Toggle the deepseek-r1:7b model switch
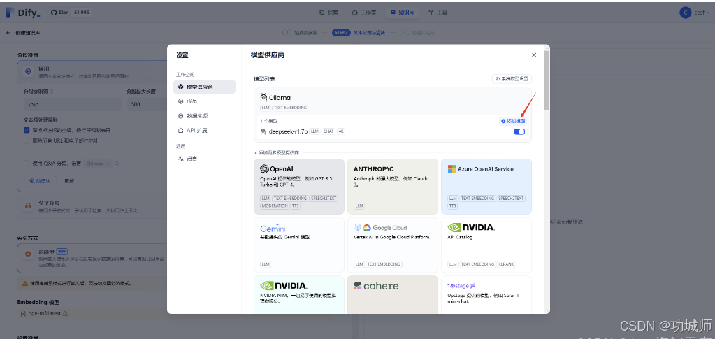715x339 pixels. (519, 131)
